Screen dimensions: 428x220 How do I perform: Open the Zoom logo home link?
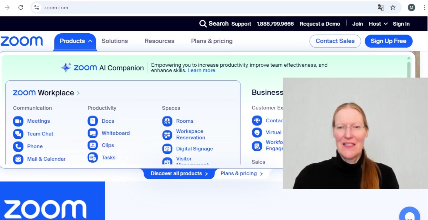[x=22, y=41]
